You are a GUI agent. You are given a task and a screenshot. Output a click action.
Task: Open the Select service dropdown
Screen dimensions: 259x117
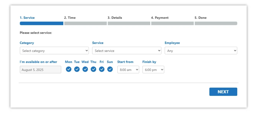[x=127, y=51]
